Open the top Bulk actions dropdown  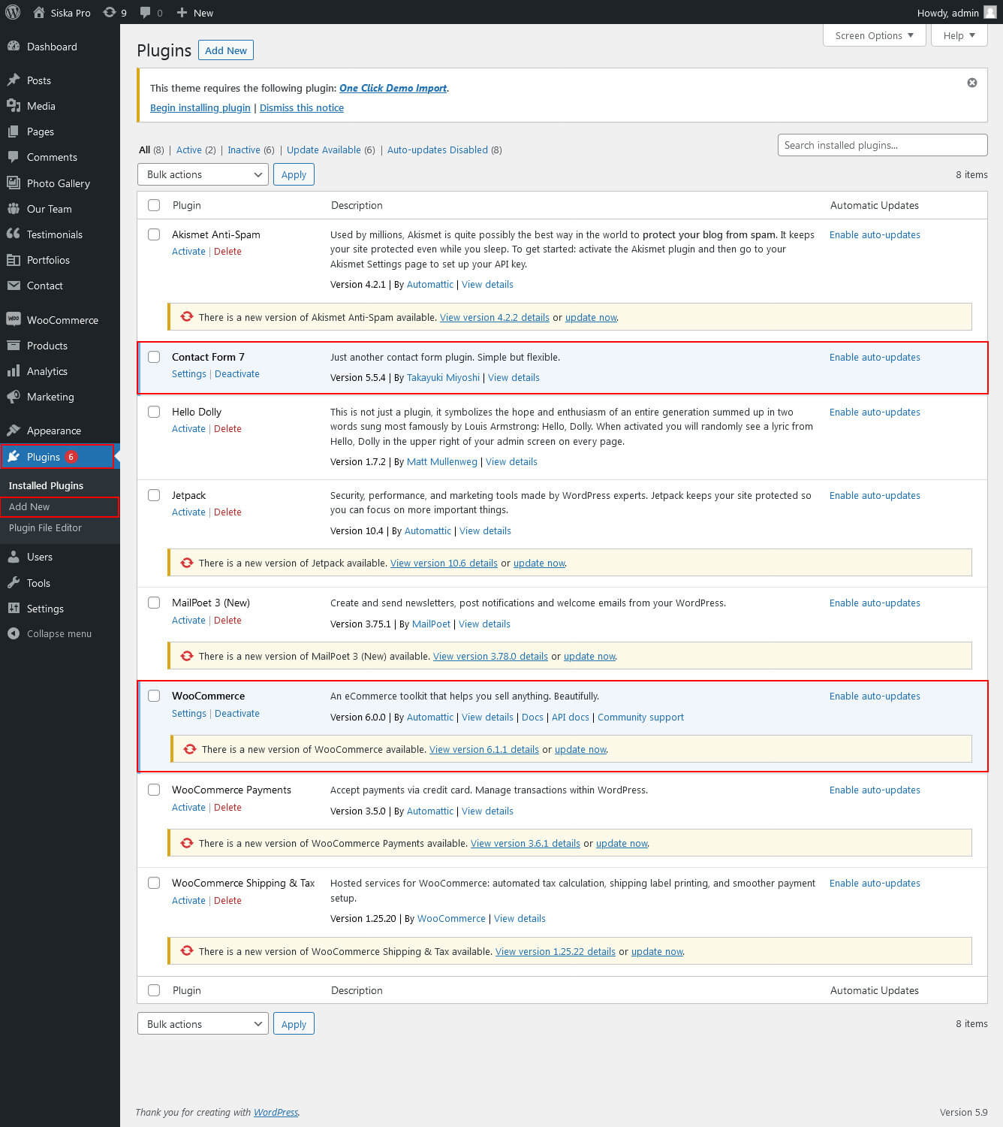click(x=203, y=174)
